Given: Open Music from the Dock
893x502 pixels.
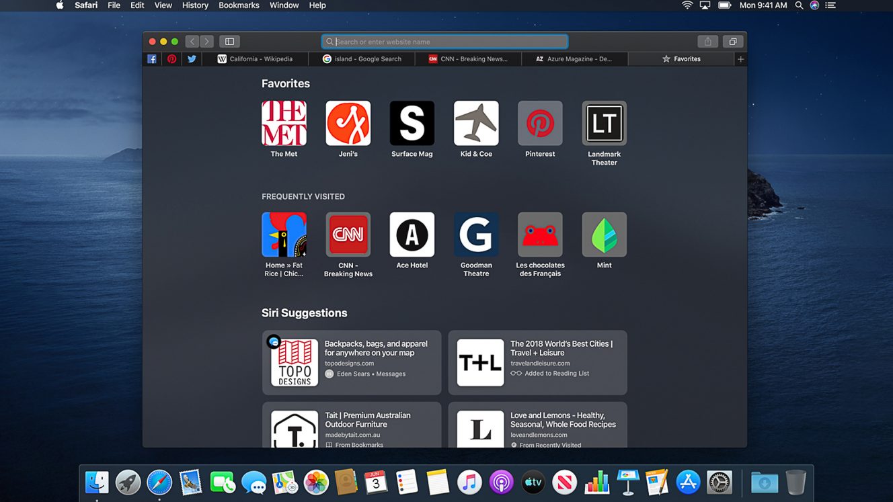Looking at the screenshot, I should (469, 482).
